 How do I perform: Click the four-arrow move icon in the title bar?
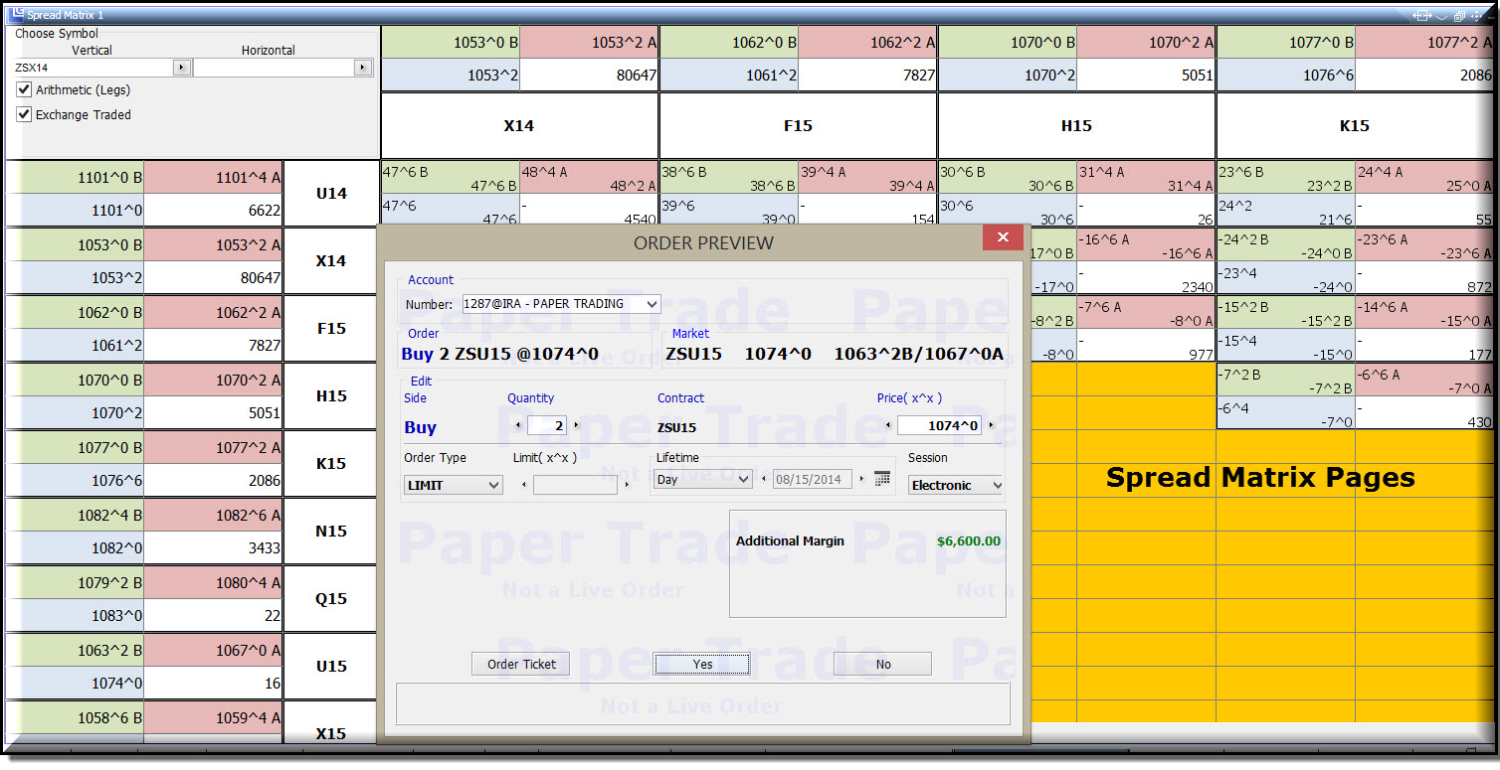[x=1476, y=16]
